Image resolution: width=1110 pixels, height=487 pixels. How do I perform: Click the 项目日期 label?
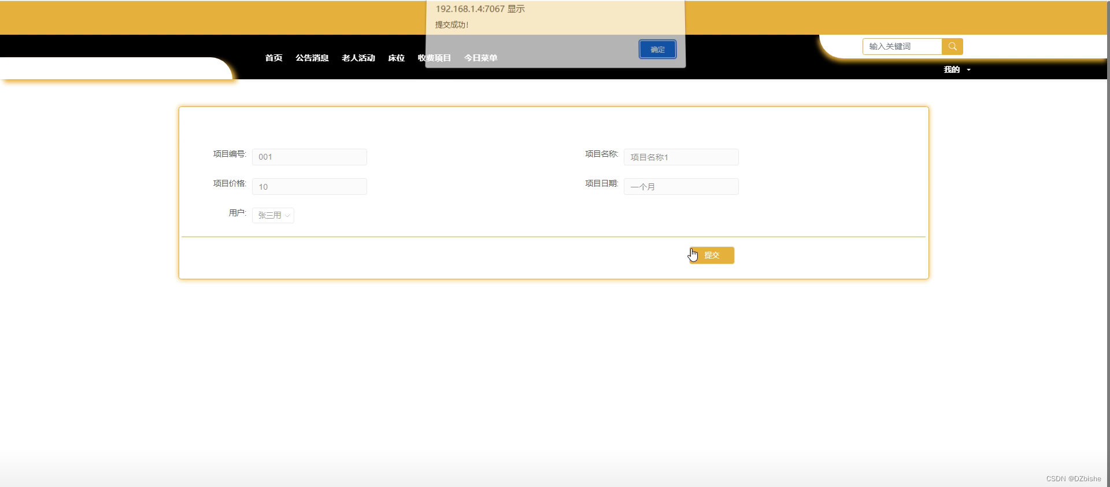(x=601, y=183)
